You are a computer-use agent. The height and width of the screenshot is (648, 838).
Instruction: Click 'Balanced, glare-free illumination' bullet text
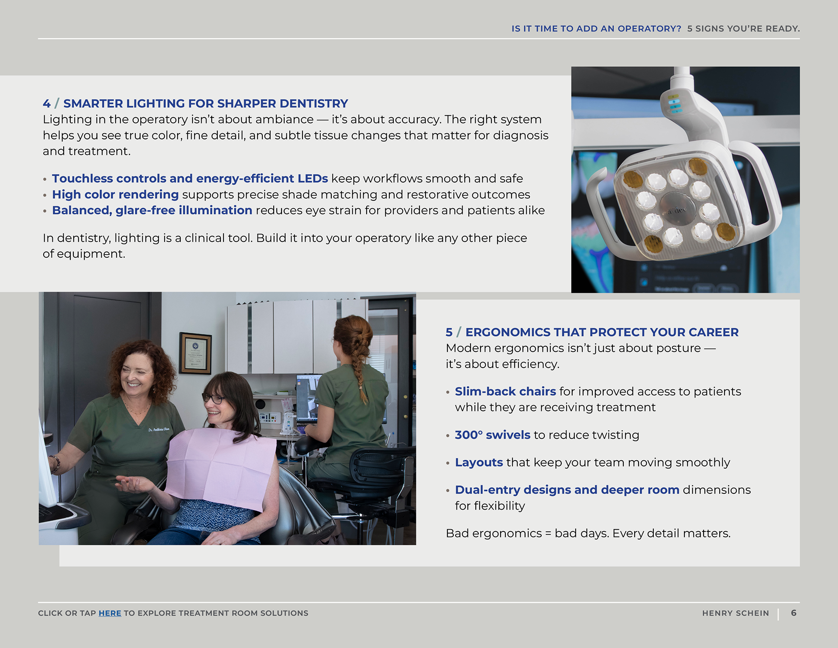(152, 210)
